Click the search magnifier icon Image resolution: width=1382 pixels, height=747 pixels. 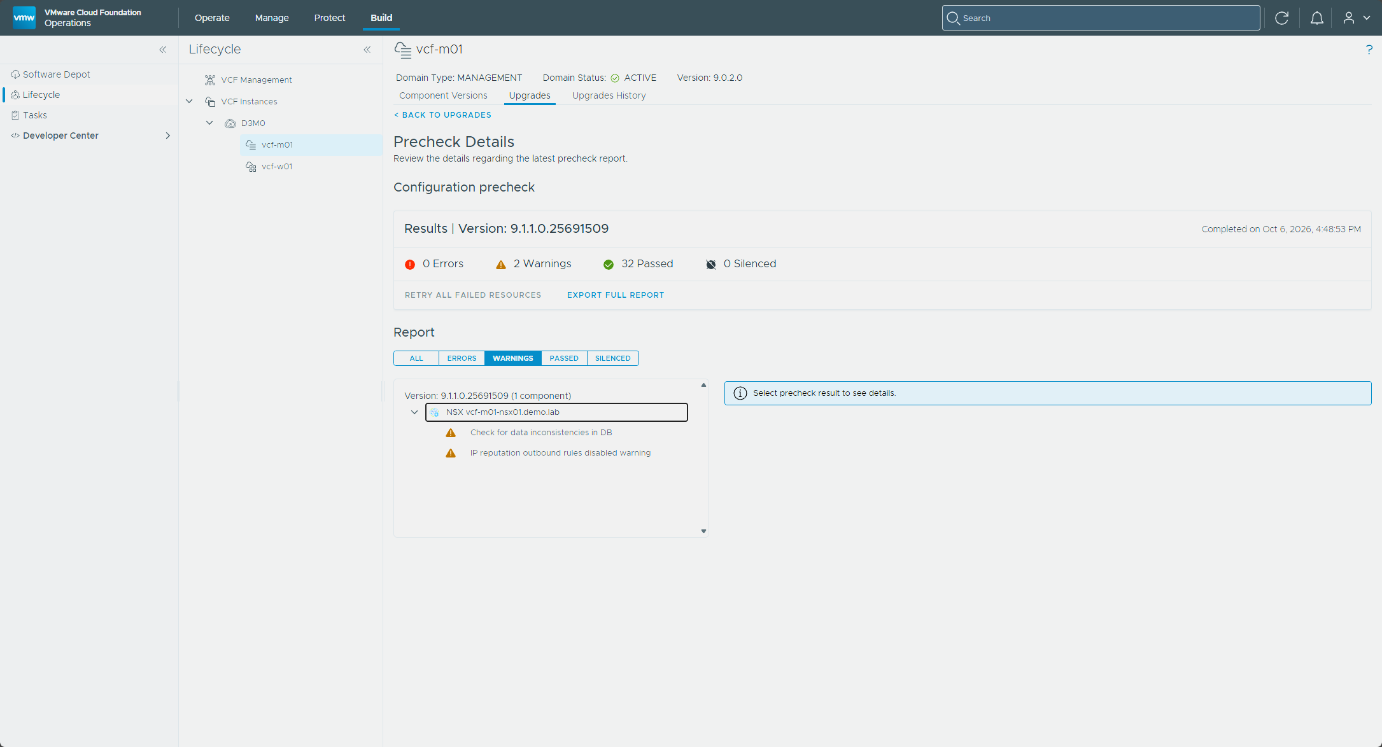(x=953, y=18)
